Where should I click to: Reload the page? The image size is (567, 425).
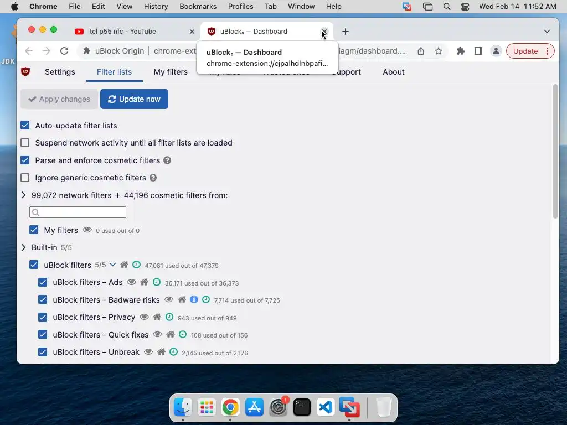[x=64, y=51]
